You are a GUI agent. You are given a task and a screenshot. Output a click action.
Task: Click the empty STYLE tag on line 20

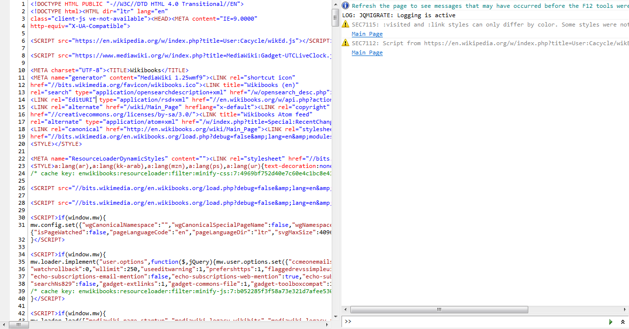coord(56,144)
